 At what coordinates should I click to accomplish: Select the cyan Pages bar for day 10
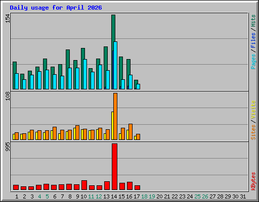[x=85, y=74]
